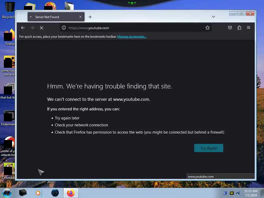The image size is (264, 198).
Task: Bookmark this page with the star icon
Action: coord(208,28)
